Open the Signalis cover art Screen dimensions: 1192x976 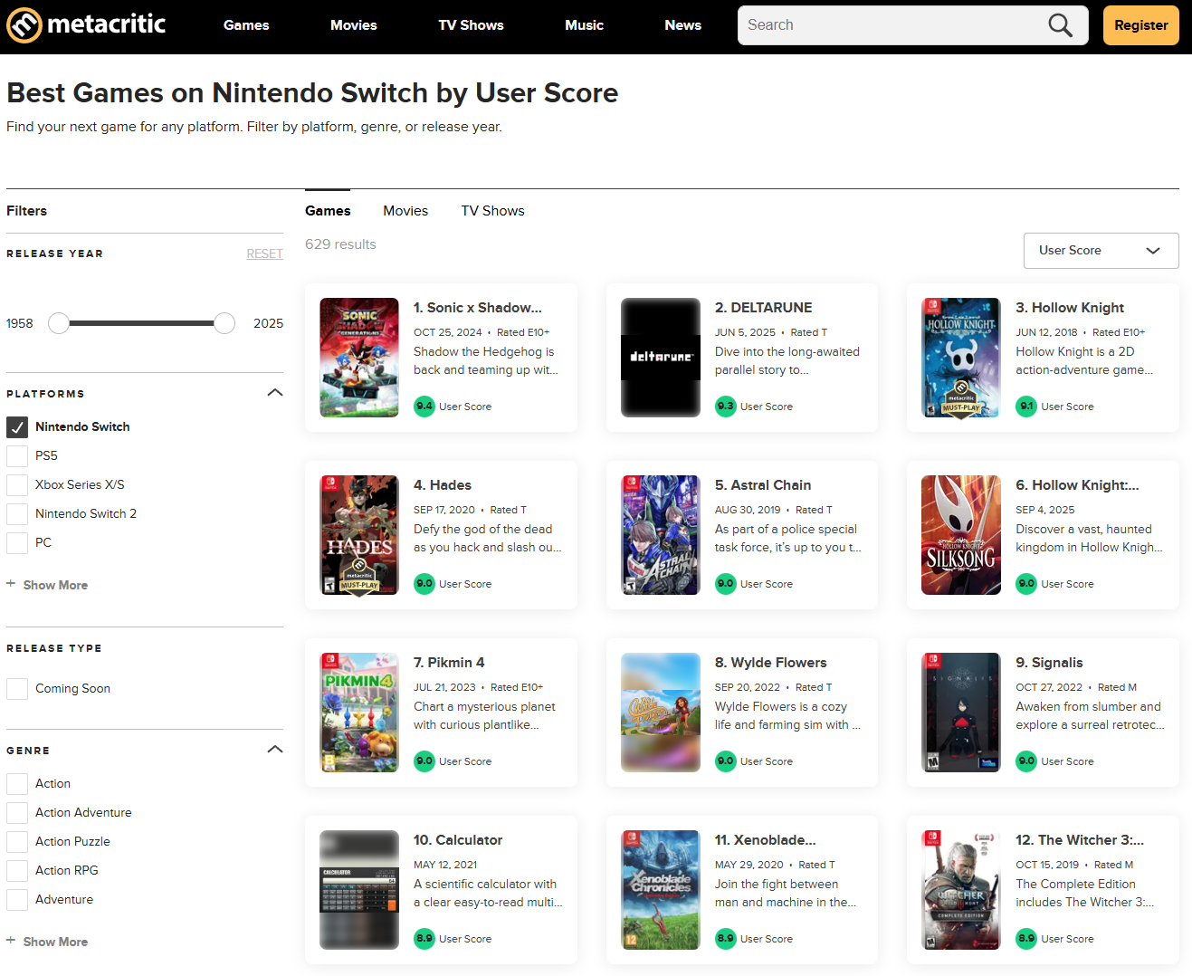(961, 713)
